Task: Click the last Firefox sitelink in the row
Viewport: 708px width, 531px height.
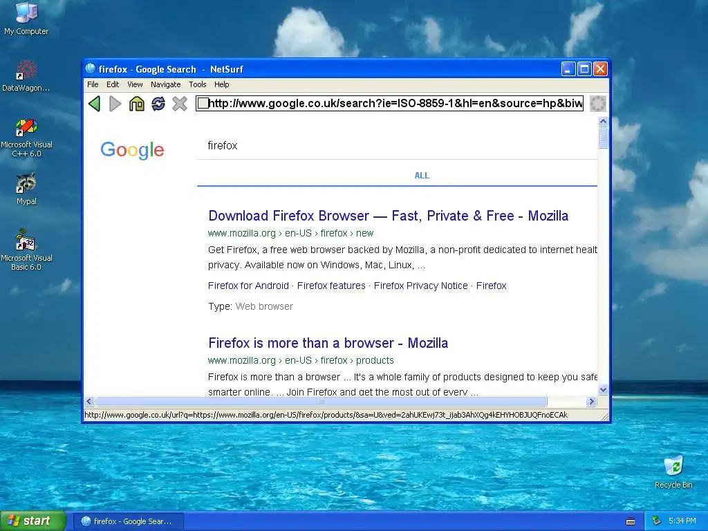Action: pos(492,286)
